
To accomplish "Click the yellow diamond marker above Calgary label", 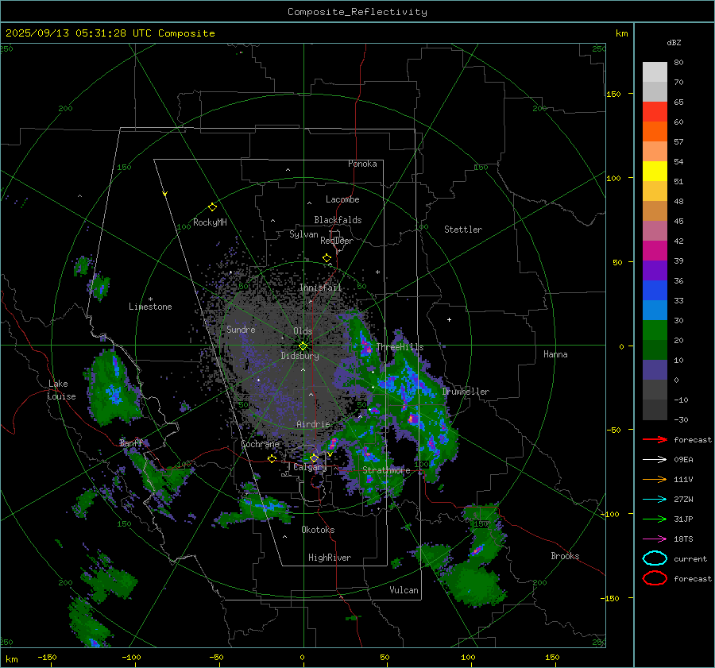I will tap(314, 458).
